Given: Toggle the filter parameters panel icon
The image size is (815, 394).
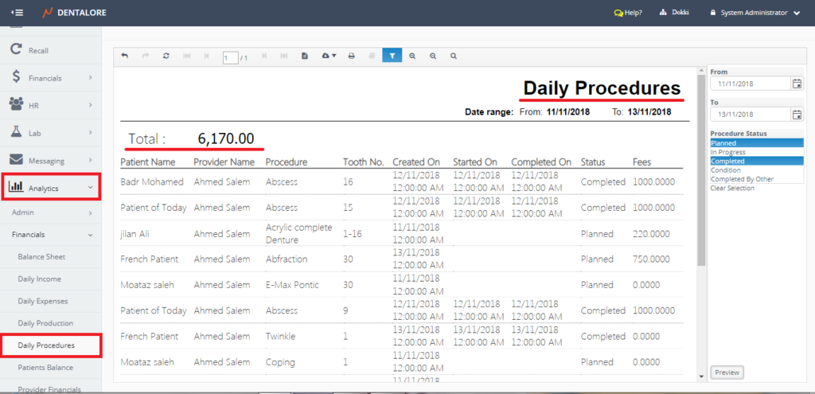Looking at the screenshot, I should point(392,56).
